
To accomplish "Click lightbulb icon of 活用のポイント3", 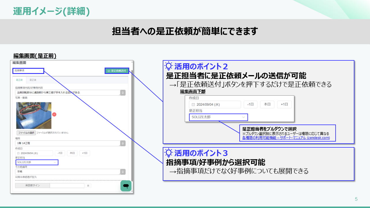I will 169,153.
